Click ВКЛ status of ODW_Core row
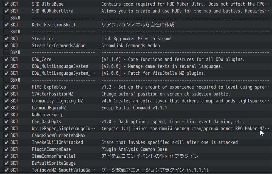The width and height of the screenshot is (272, 174). point(14,59)
